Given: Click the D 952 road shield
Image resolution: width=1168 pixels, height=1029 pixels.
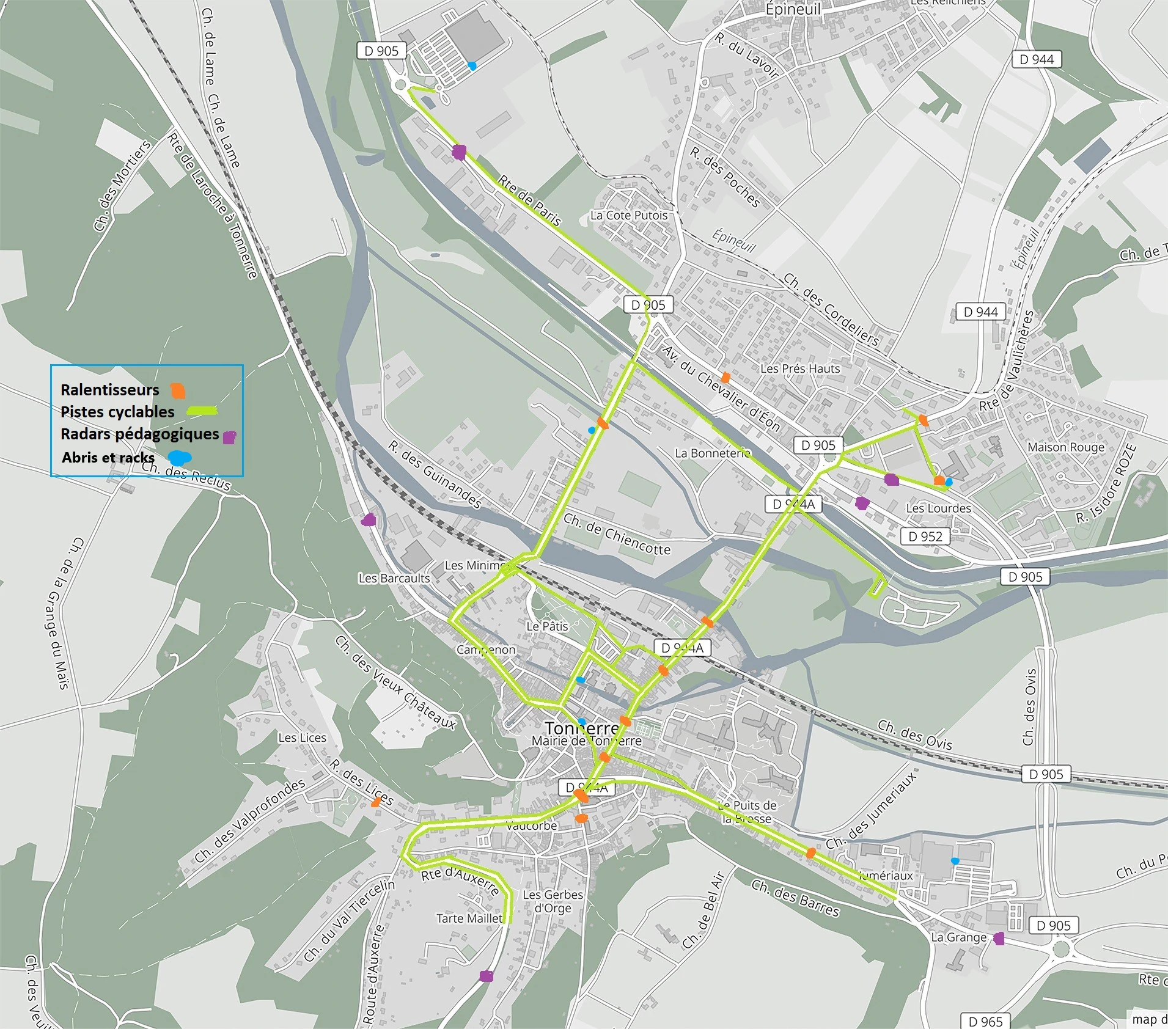Looking at the screenshot, I should 925,536.
